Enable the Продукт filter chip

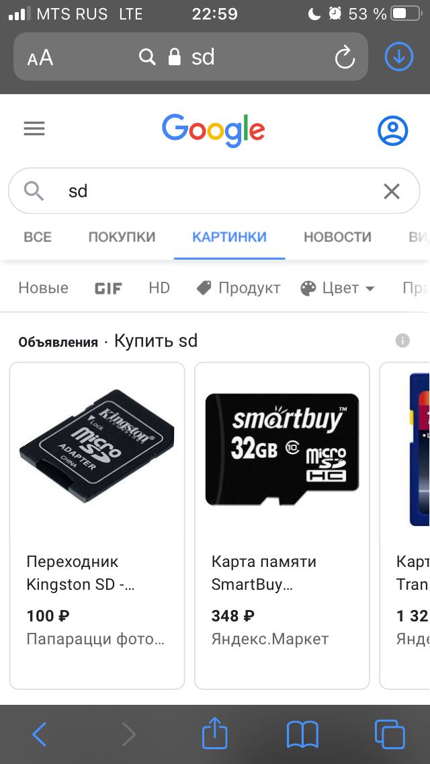pos(238,288)
